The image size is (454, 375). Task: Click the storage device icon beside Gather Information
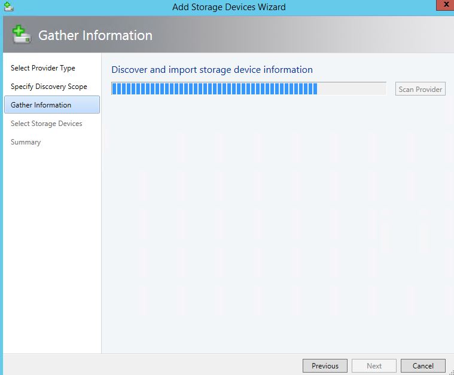tap(22, 35)
